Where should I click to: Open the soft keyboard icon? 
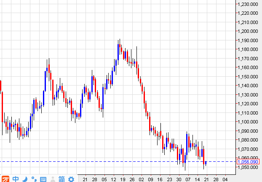[x=43, y=179]
